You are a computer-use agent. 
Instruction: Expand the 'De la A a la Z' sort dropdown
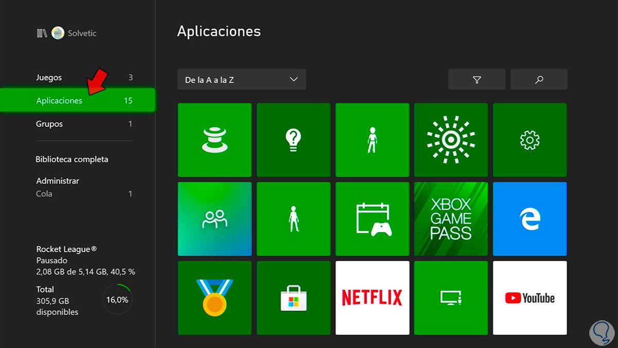[x=242, y=79]
